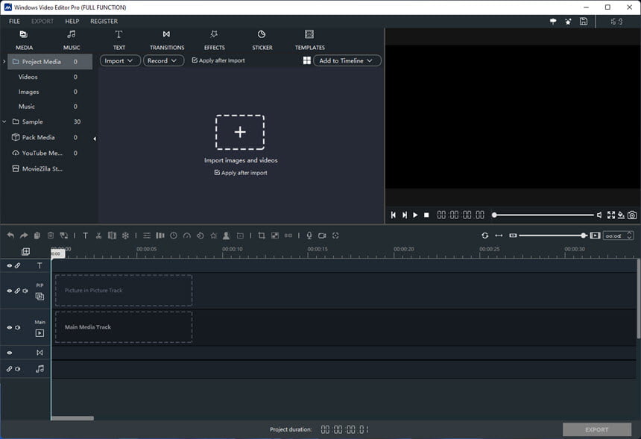Click the trash delete icon in the timeline toolbar
The width and height of the screenshot is (641, 439).
click(x=51, y=236)
